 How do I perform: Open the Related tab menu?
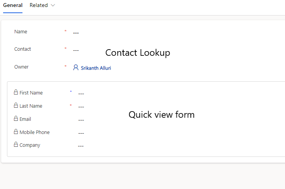point(39,5)
